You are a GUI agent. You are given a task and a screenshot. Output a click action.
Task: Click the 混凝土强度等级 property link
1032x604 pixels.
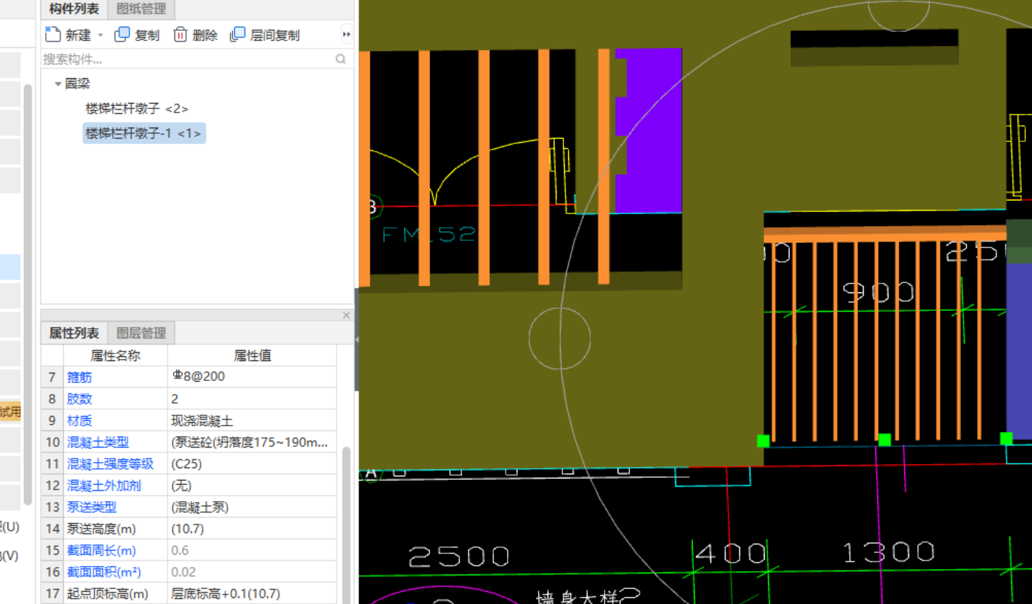click(110, 464)
